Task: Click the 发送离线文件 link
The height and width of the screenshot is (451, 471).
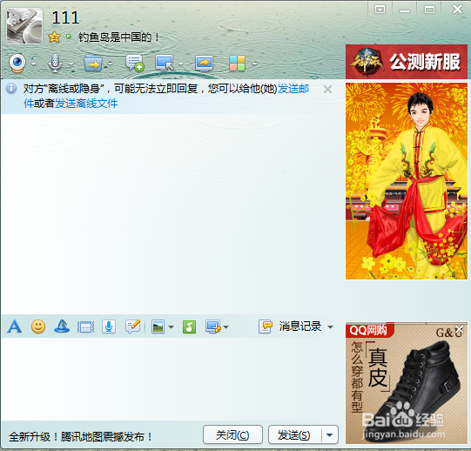Action: (86, 104)
